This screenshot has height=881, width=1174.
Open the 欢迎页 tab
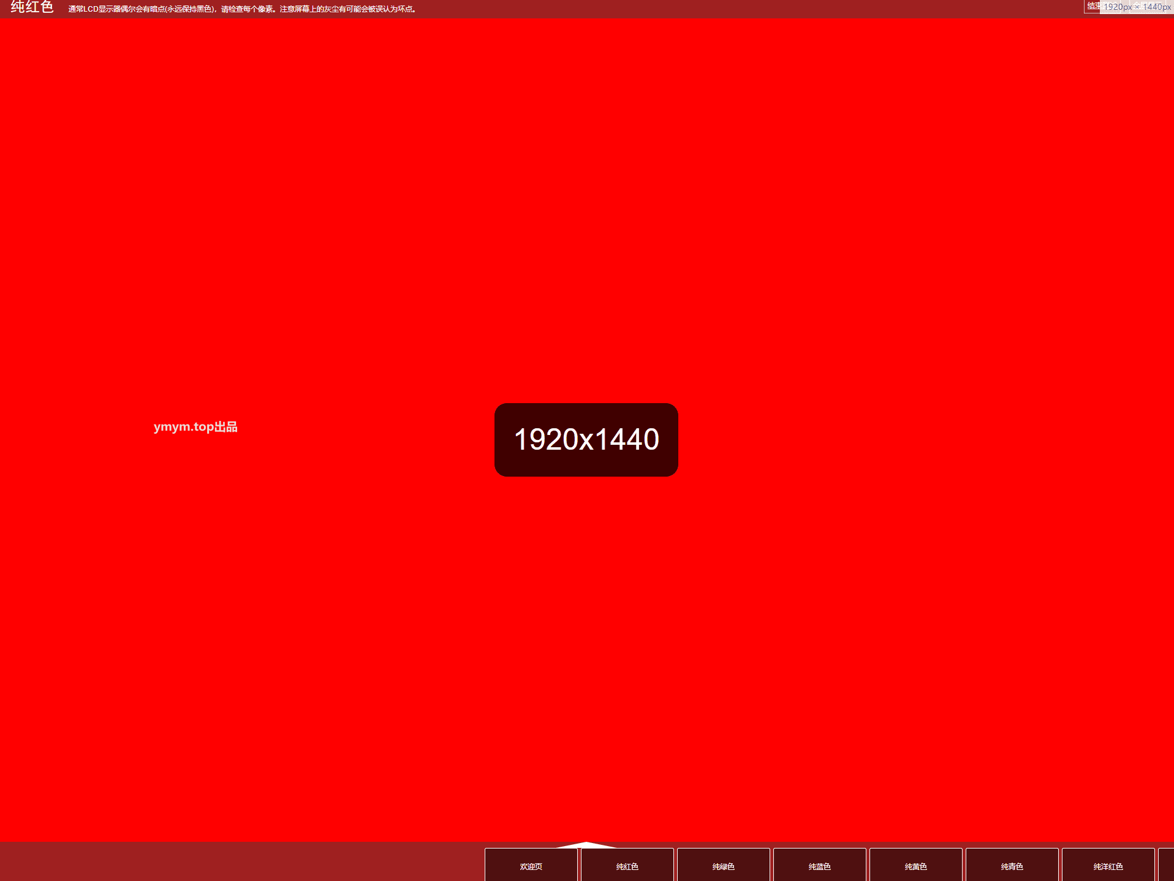click(531, 865)
